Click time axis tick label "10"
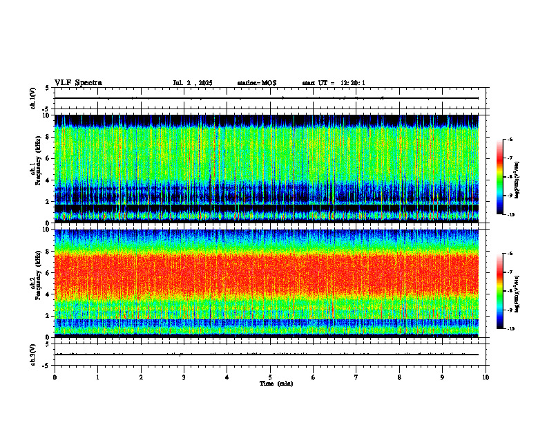Image resolution: width=547 pixels, height=423 pixels. tap(486, 377)
